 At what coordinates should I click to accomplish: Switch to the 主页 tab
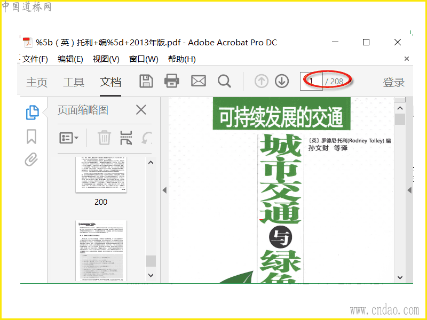[37, 82]
